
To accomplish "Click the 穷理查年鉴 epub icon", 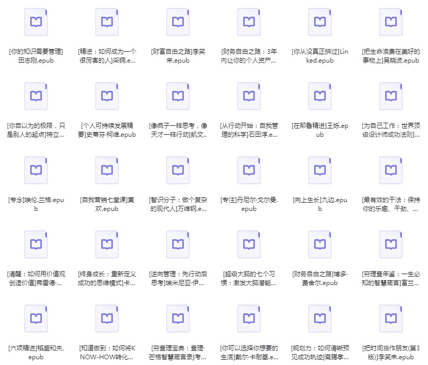I will pos(391,244).
